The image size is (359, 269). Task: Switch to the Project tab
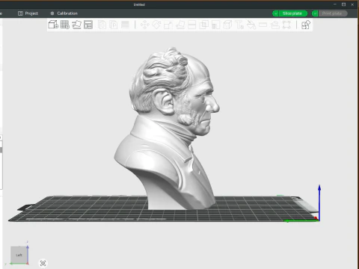point(28,13)
